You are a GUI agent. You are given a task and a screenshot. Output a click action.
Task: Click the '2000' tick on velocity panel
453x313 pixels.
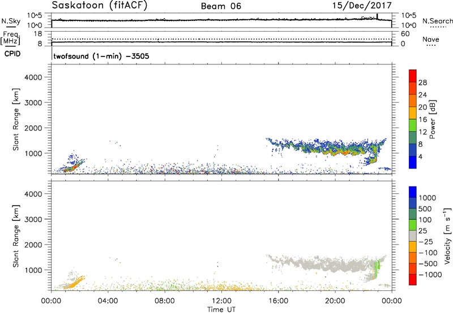point(33,245)
